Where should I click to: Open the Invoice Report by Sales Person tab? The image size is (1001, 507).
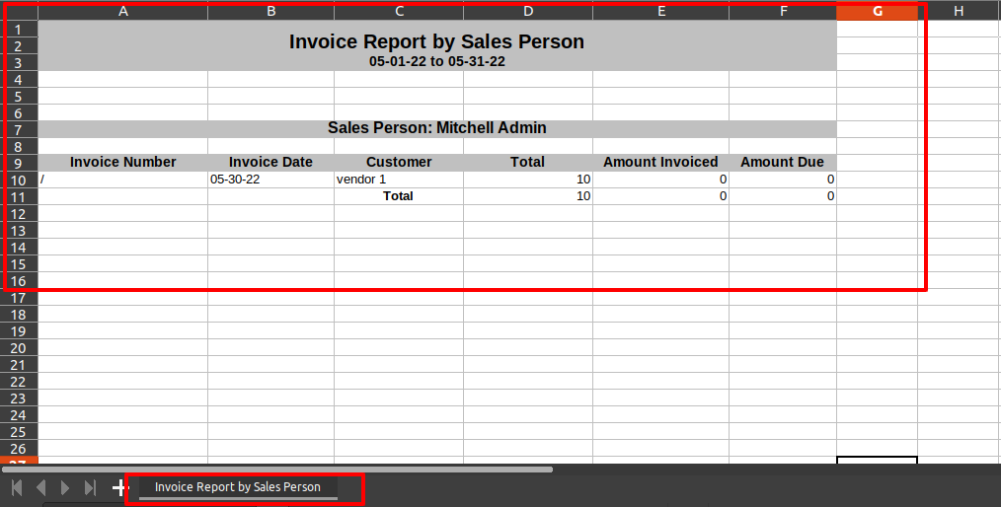[x=238, y=487]
